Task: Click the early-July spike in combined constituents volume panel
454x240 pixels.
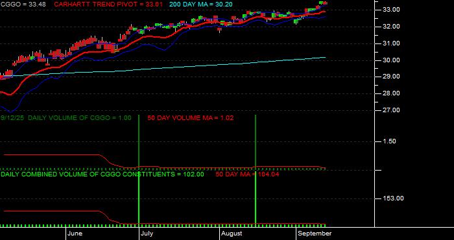Action: coord(139,200)
